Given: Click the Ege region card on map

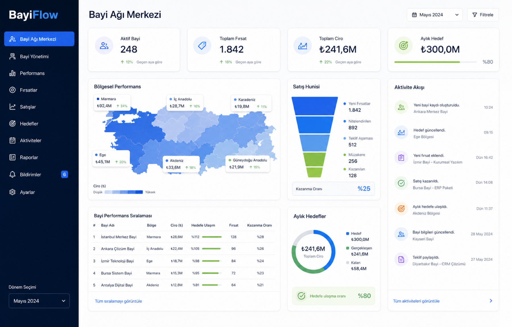Looking at the screenshot, I should point(111,159).
